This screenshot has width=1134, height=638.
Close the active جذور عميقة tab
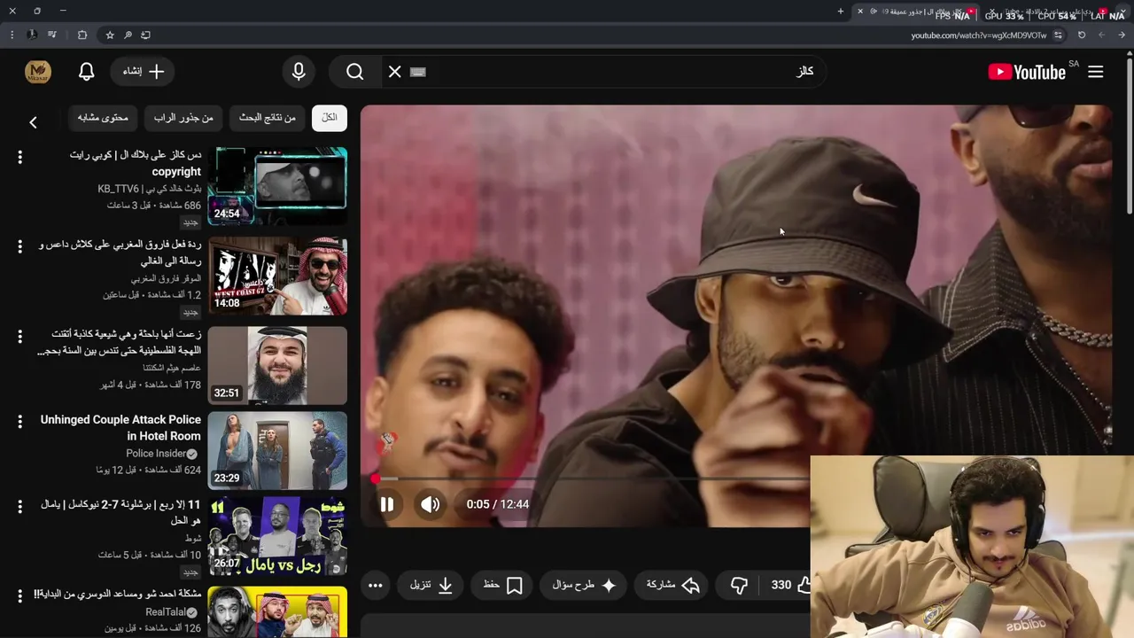(859, 12)
